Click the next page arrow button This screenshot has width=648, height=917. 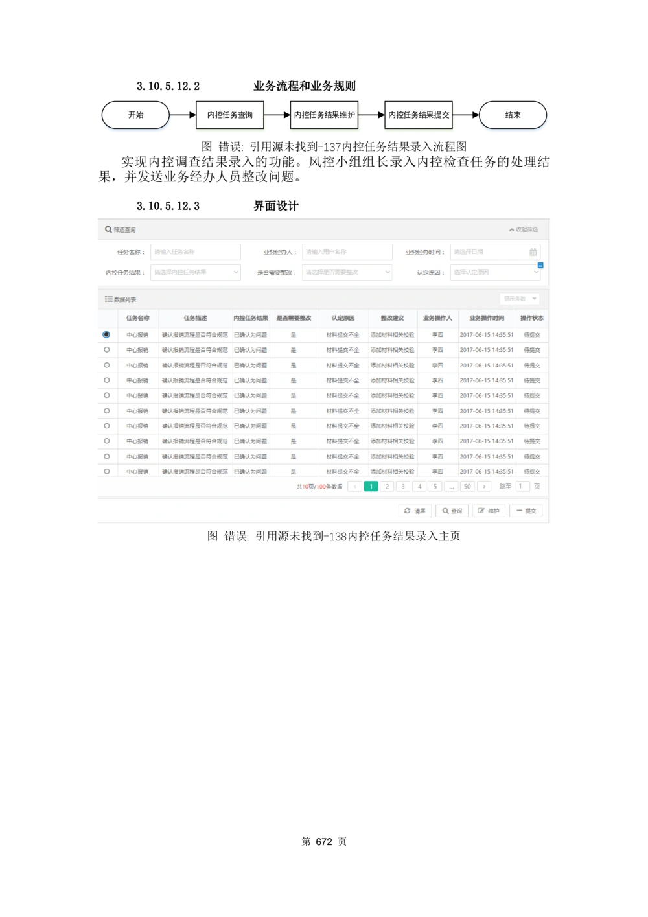pyautogui.click(x=484, y=486)
